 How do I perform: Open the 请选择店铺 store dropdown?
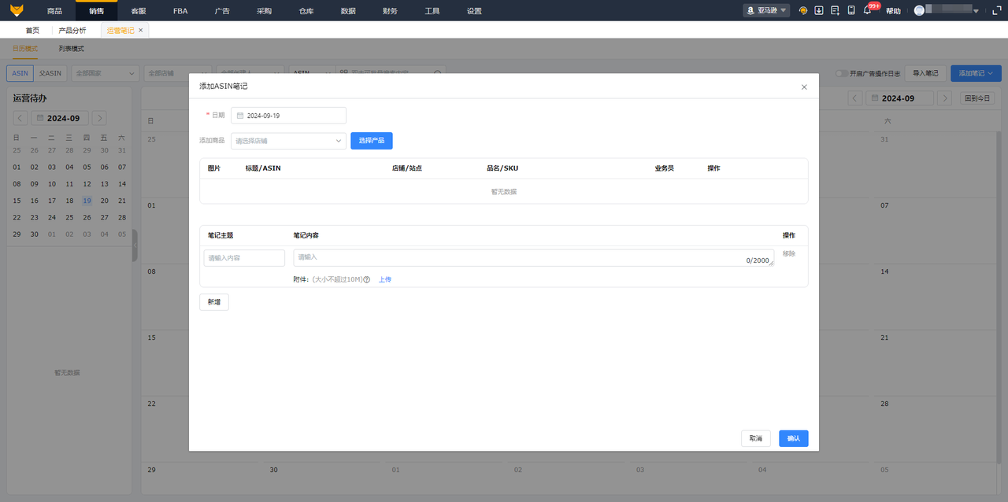pyautogui.click(x=288, y=141)
